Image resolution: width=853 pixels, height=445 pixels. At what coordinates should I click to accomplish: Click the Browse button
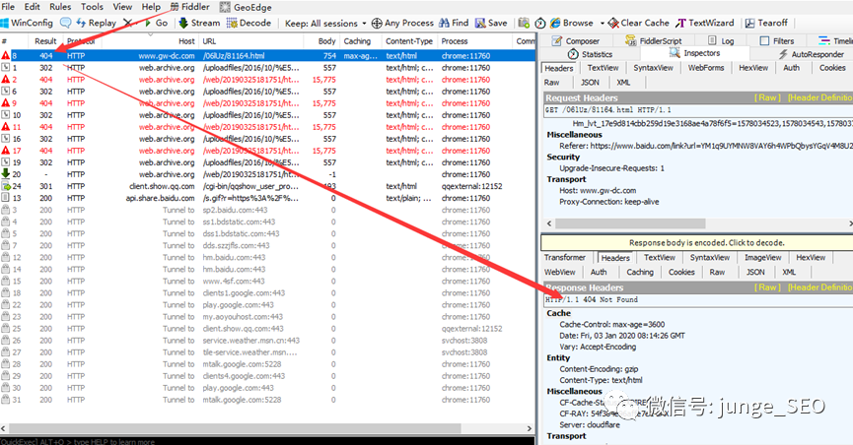[571, 23]
